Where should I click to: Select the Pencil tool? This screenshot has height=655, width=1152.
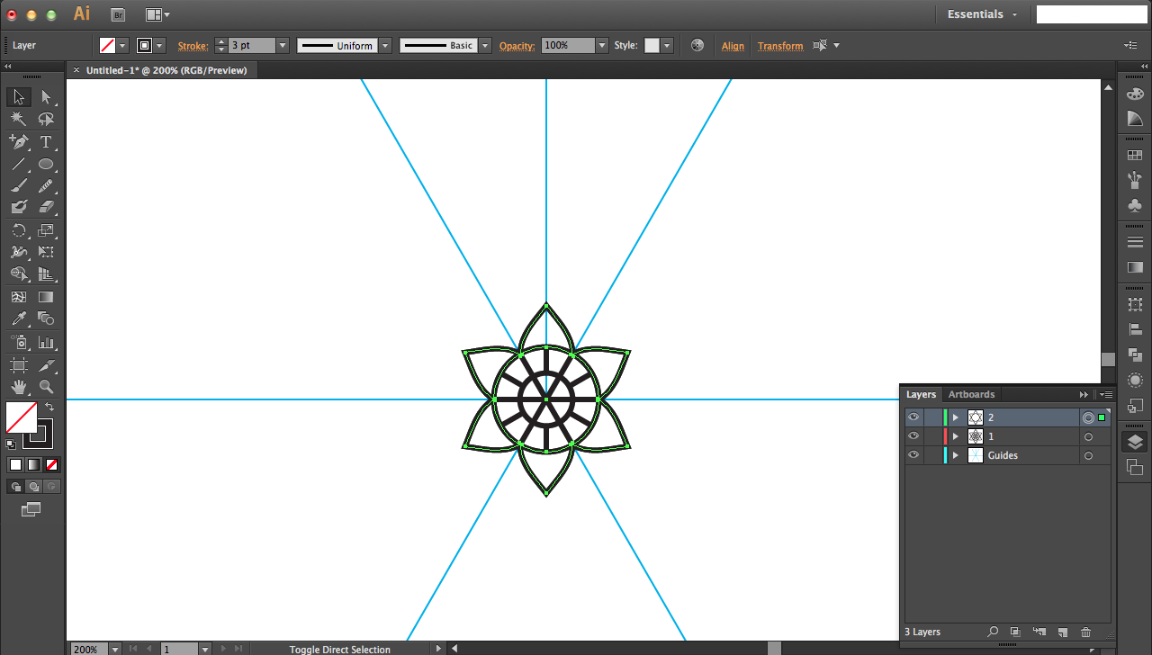tap(46, 186)
